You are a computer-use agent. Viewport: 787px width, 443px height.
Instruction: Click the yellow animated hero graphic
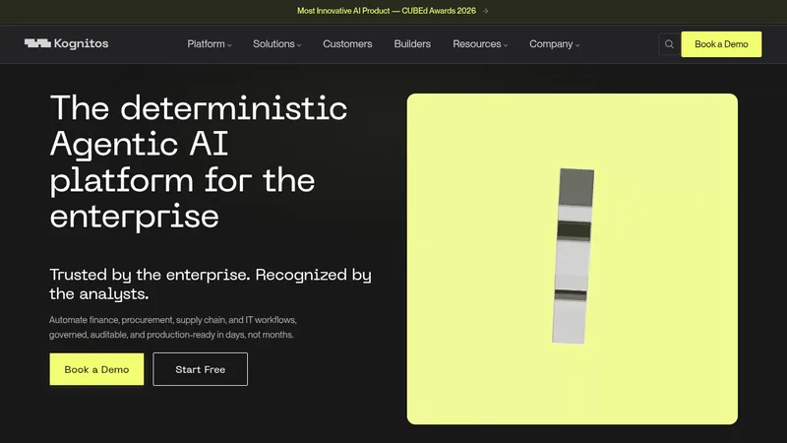coord(573,259)
